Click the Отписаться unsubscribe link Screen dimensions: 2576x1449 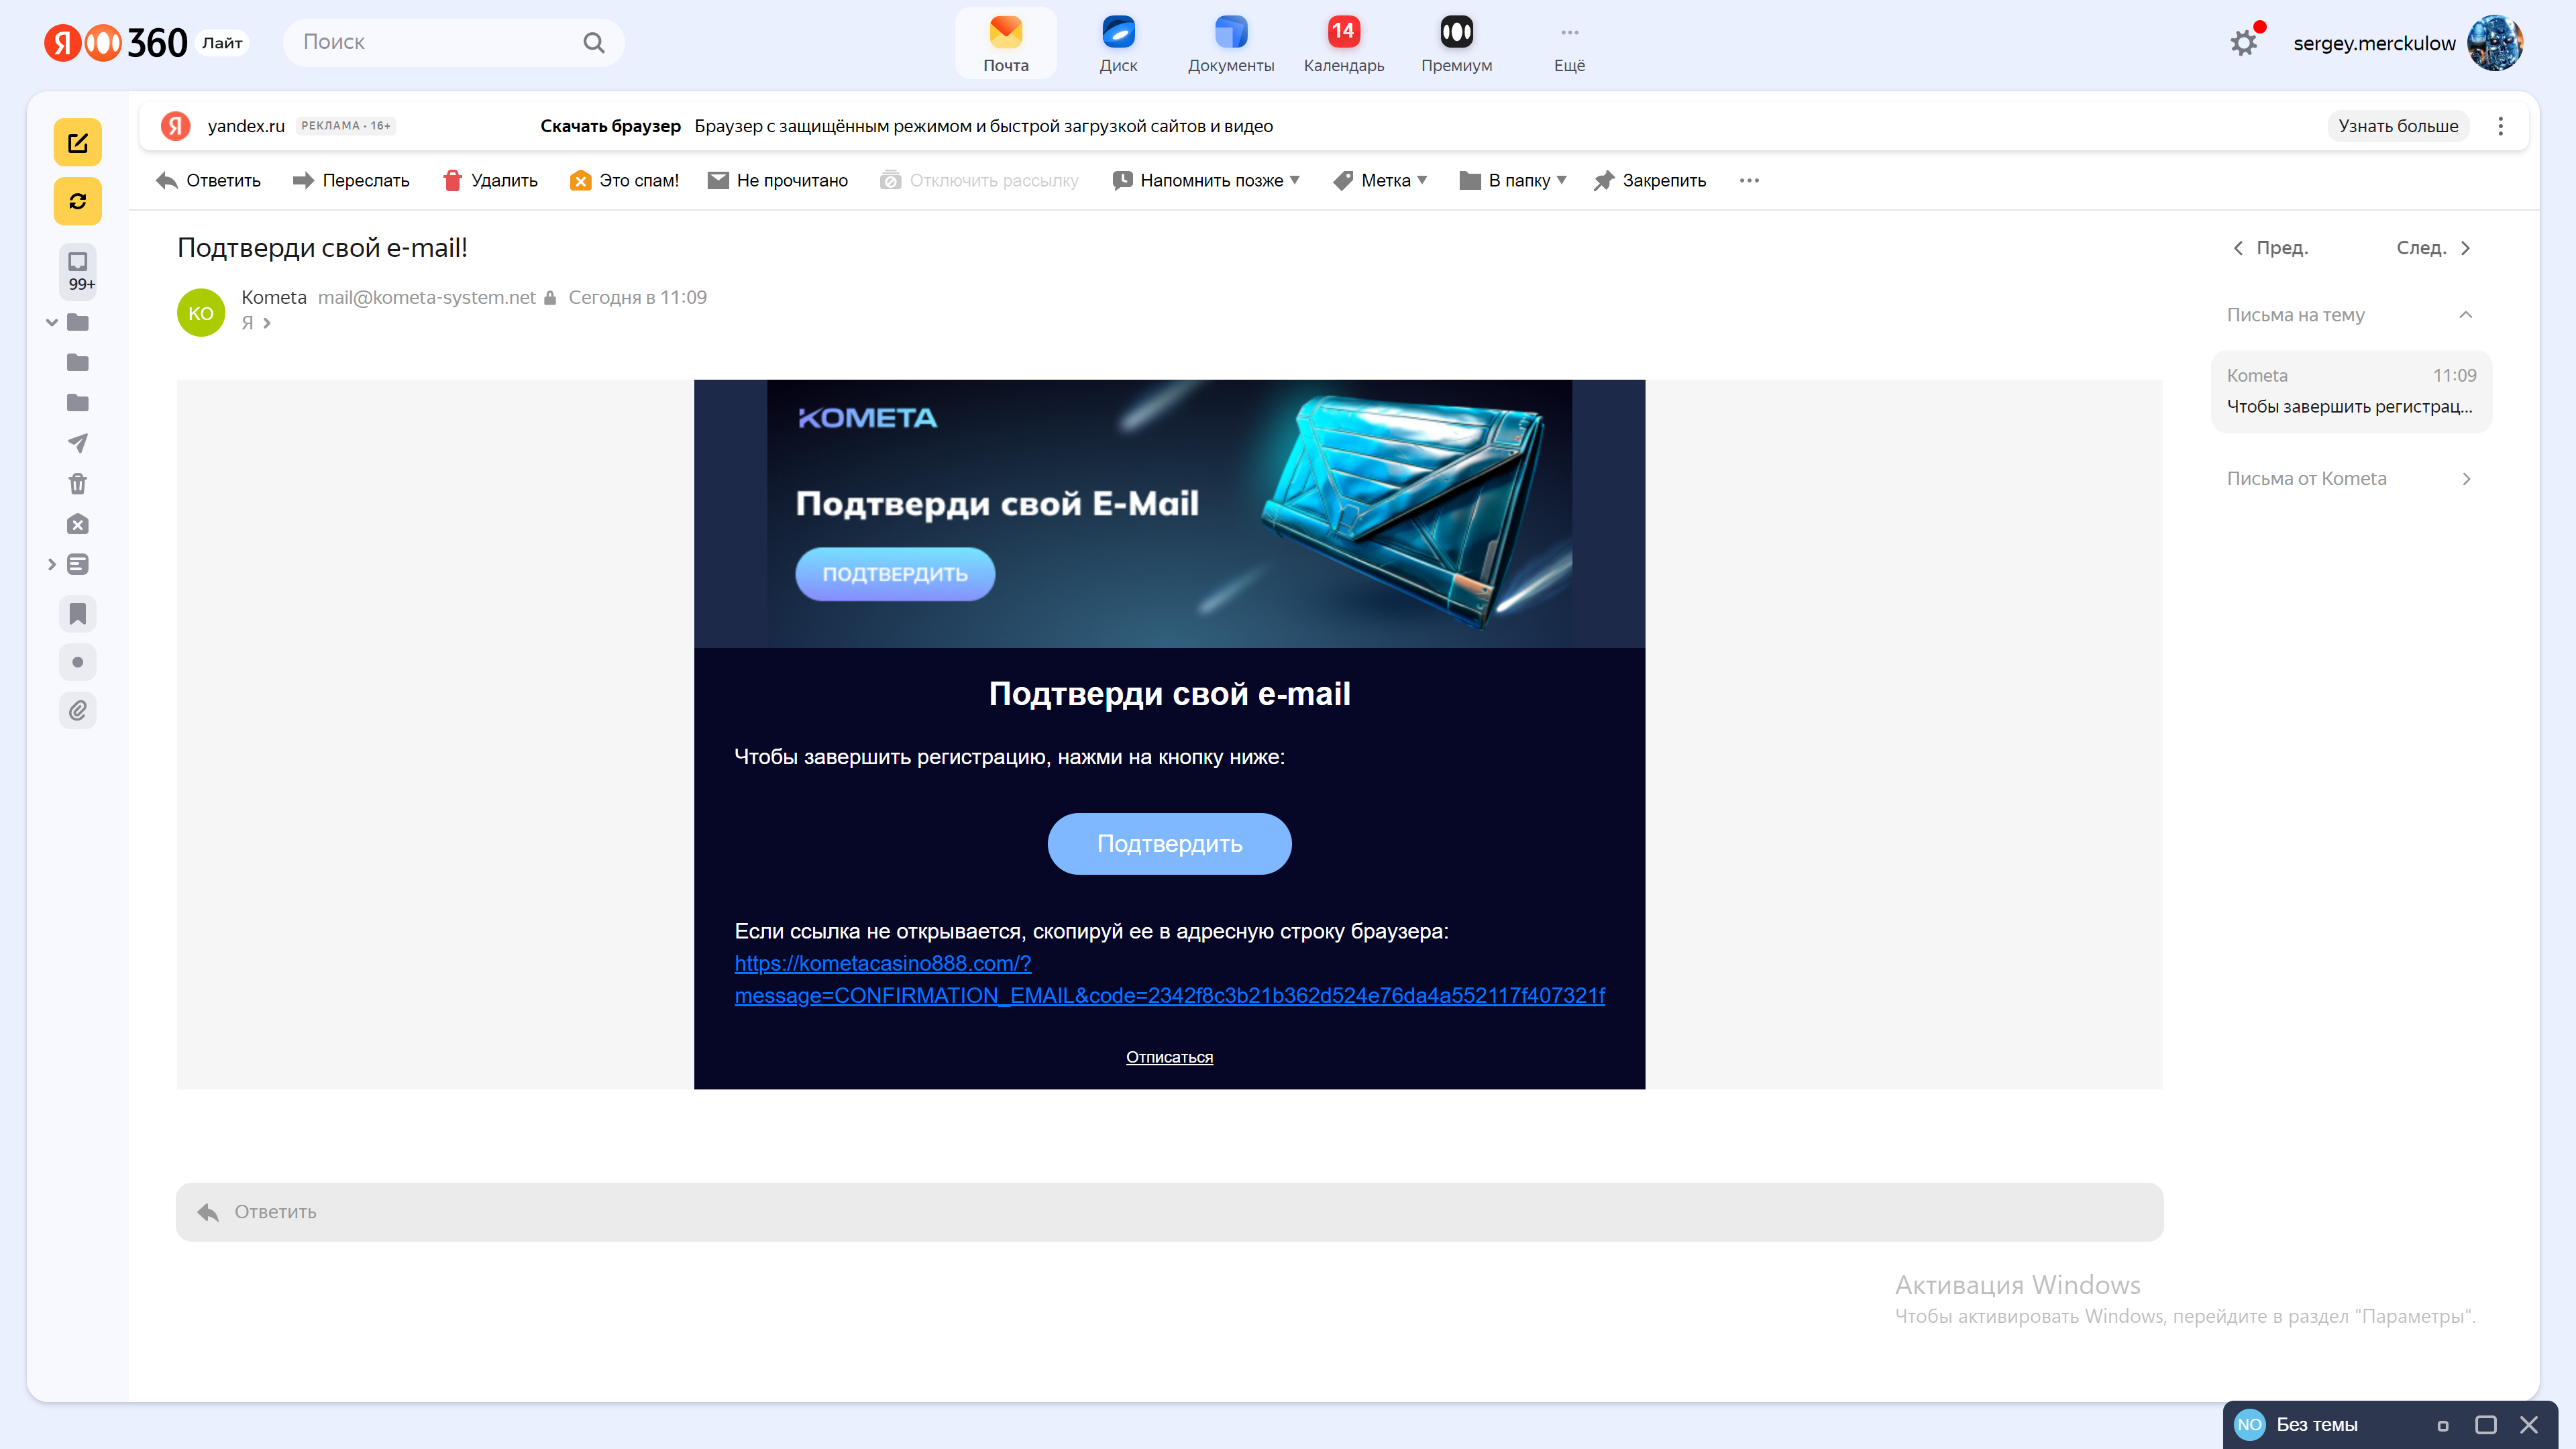tap(1169, 1057)
